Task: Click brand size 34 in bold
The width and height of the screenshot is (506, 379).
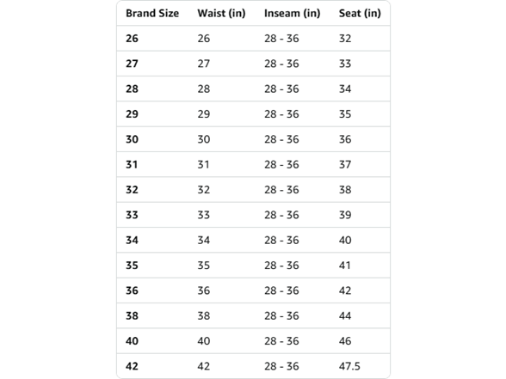Action: click(132, 240)
